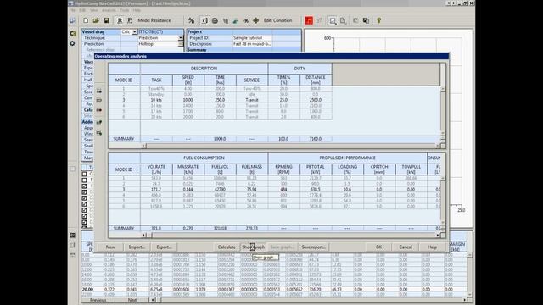The width and height of the screenshot is (543, 305).
Task: Click the Open folder toolbar icon
Action: click(x=96, y=20)
